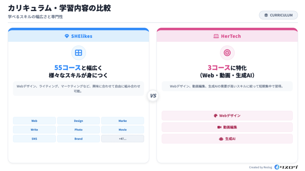Click the pink target icon circle
Image resolution: width=305 pixels, height=171 pixels.
227,53
